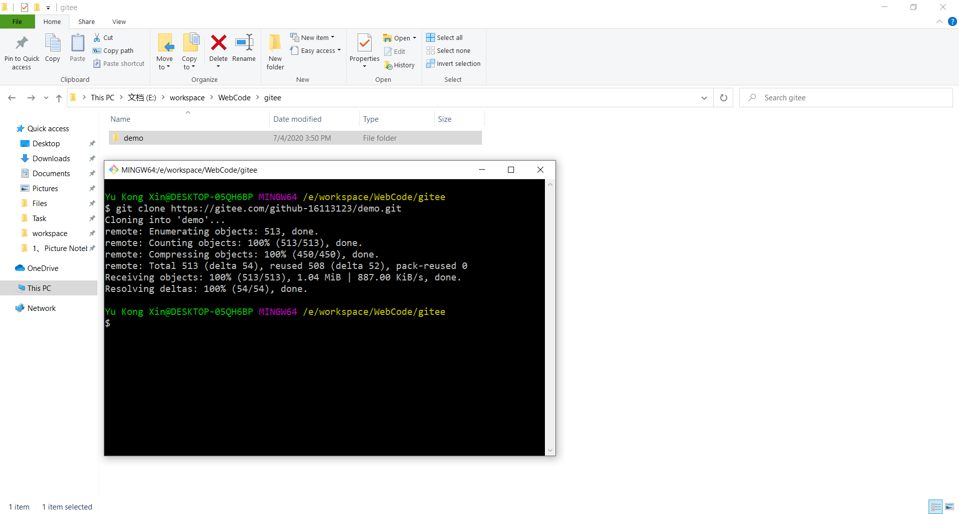Image resolution: width=959 pixels, height=514 pixels.
Task: Click the Rename icon in Organize group
Action: [244, 43]
